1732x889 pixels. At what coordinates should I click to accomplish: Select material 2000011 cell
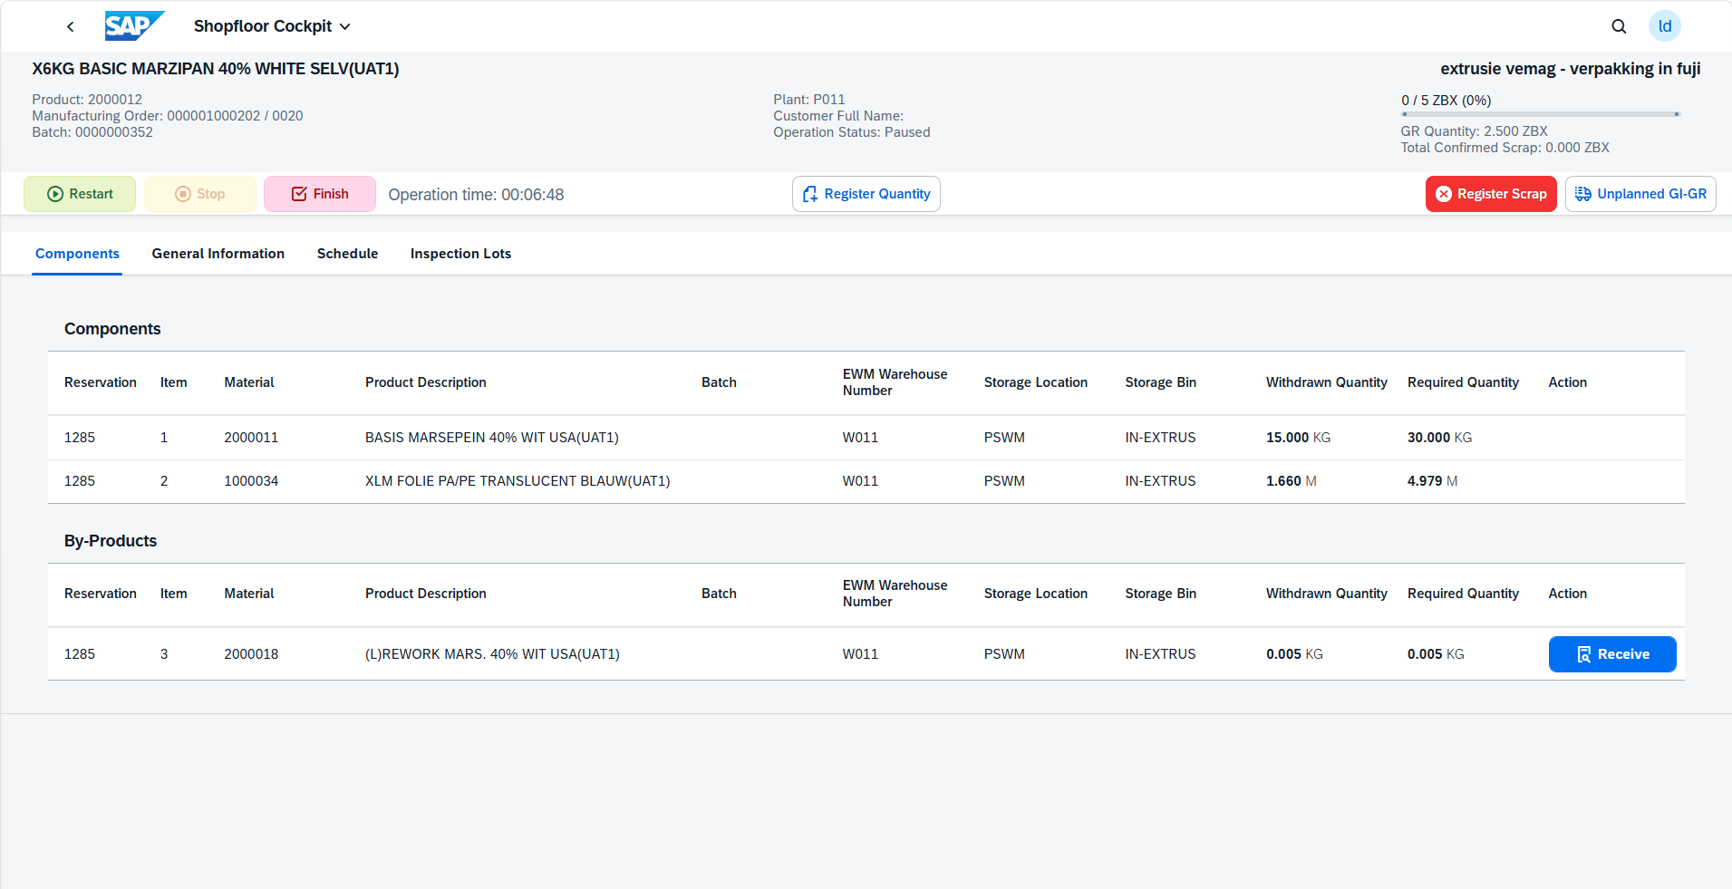[251, 438]
